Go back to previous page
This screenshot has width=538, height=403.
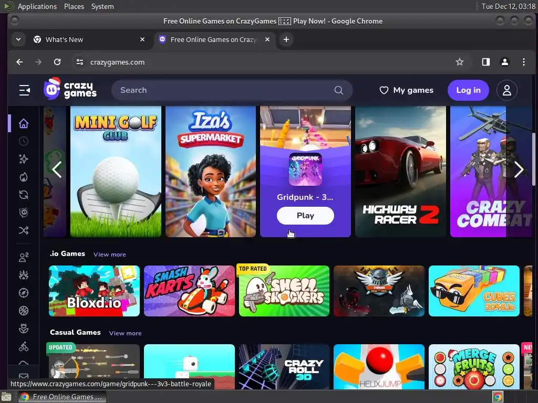coord(19,62)
